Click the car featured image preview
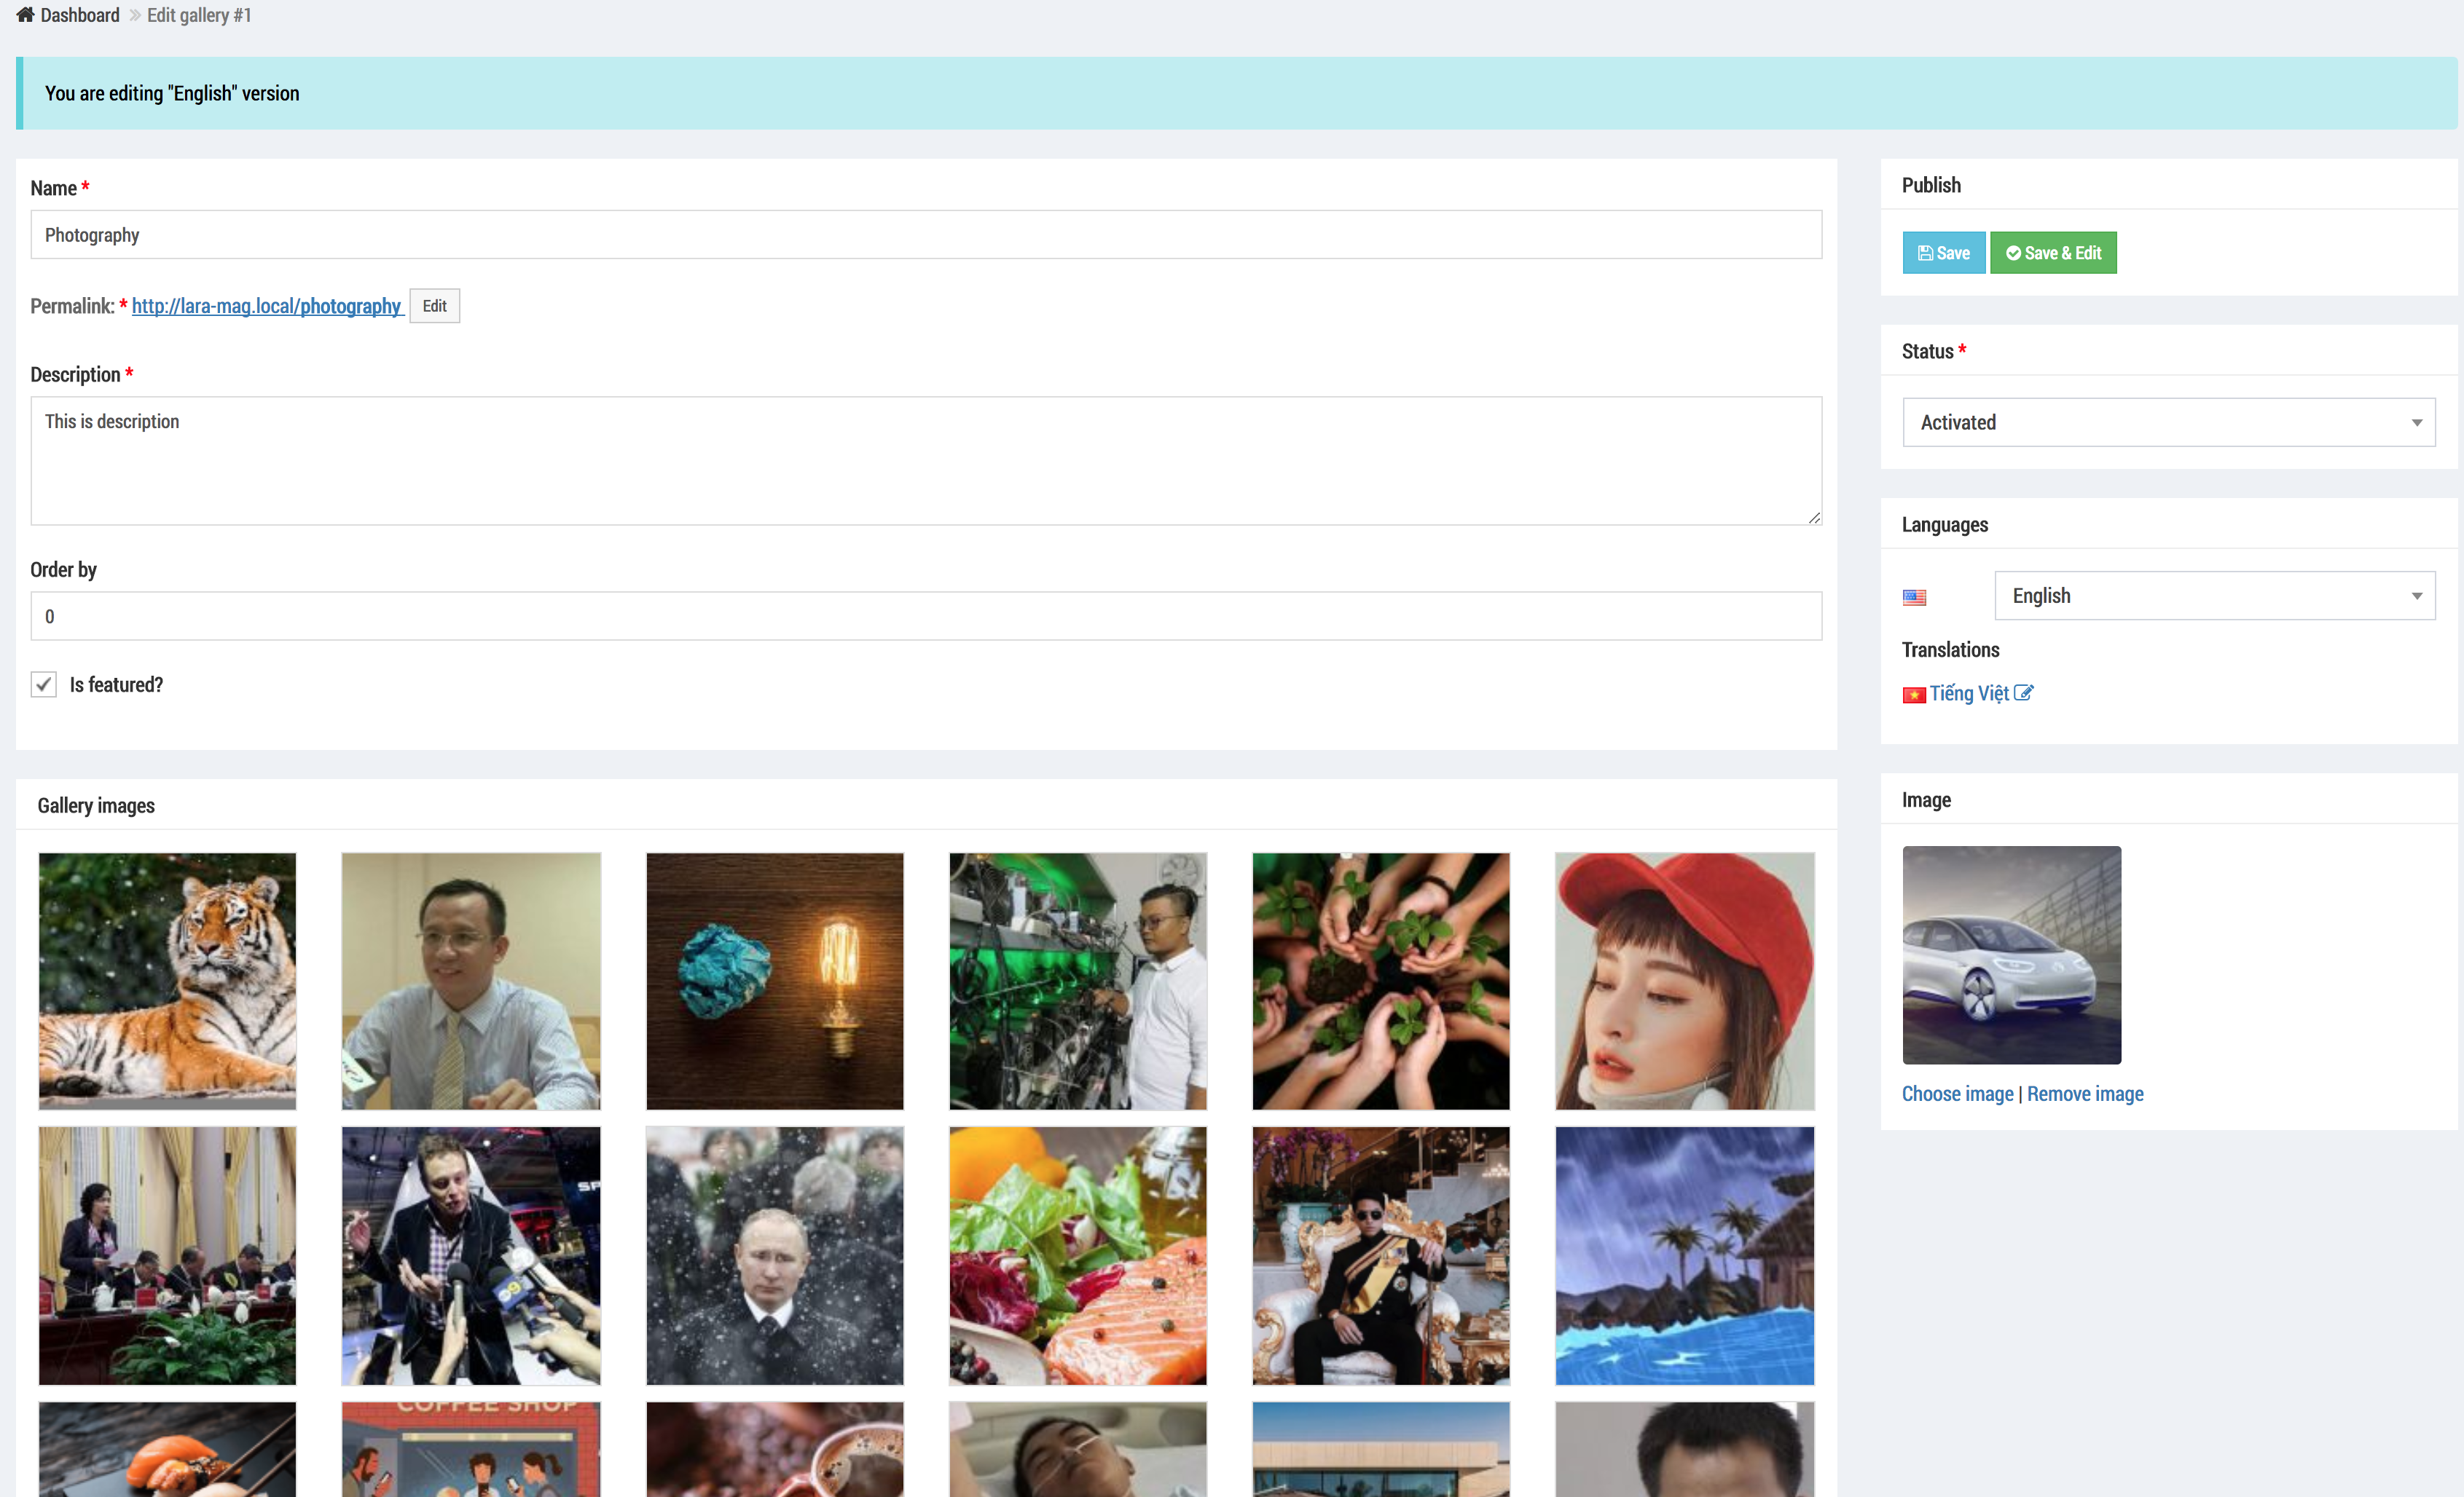Viewport: 2464px width, 1497px height. point(2011,955)
